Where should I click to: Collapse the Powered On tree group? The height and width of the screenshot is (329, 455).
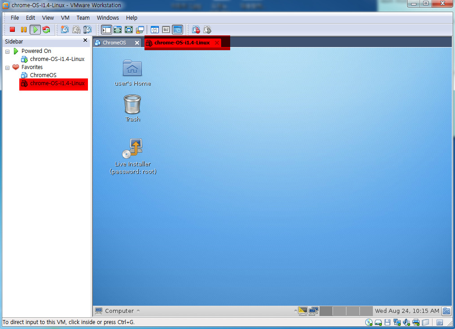pyautogui.click(x=7, y=52)
